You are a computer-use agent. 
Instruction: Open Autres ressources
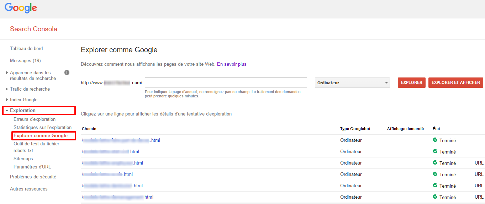(28, 189)
